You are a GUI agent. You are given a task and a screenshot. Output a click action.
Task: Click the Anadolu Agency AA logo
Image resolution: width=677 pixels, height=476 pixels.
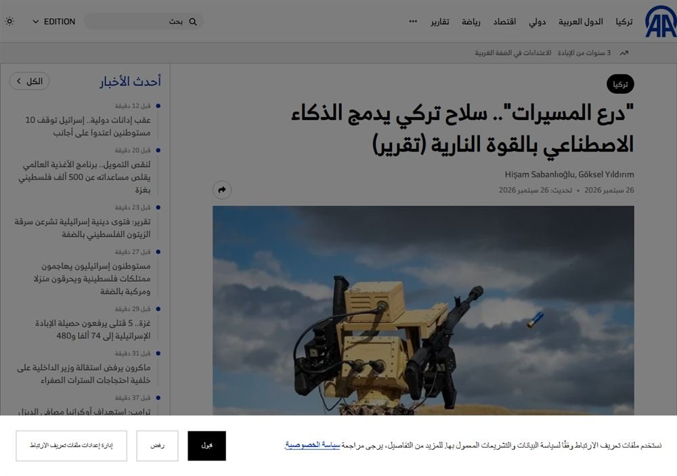click(x=661, y=22)
